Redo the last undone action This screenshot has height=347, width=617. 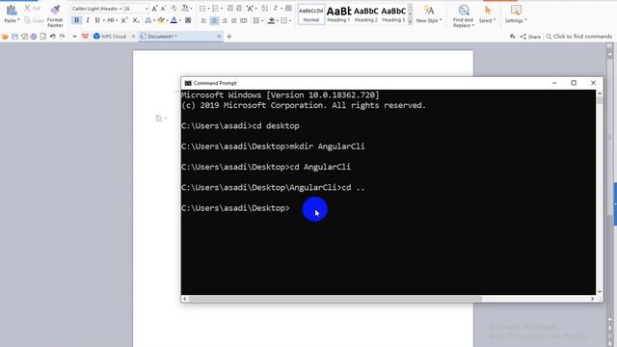[x=62, y=37]
